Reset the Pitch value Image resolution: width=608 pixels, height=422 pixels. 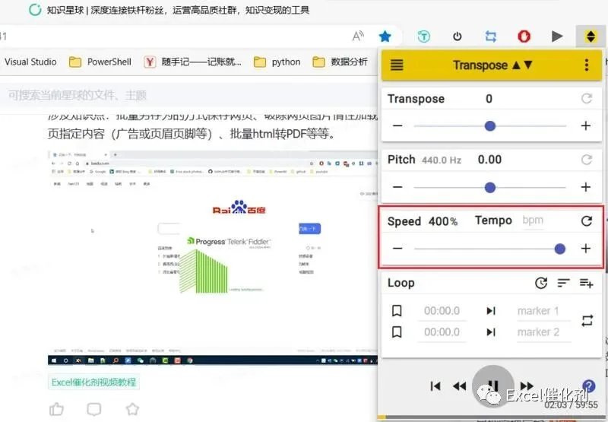point(587,160)
